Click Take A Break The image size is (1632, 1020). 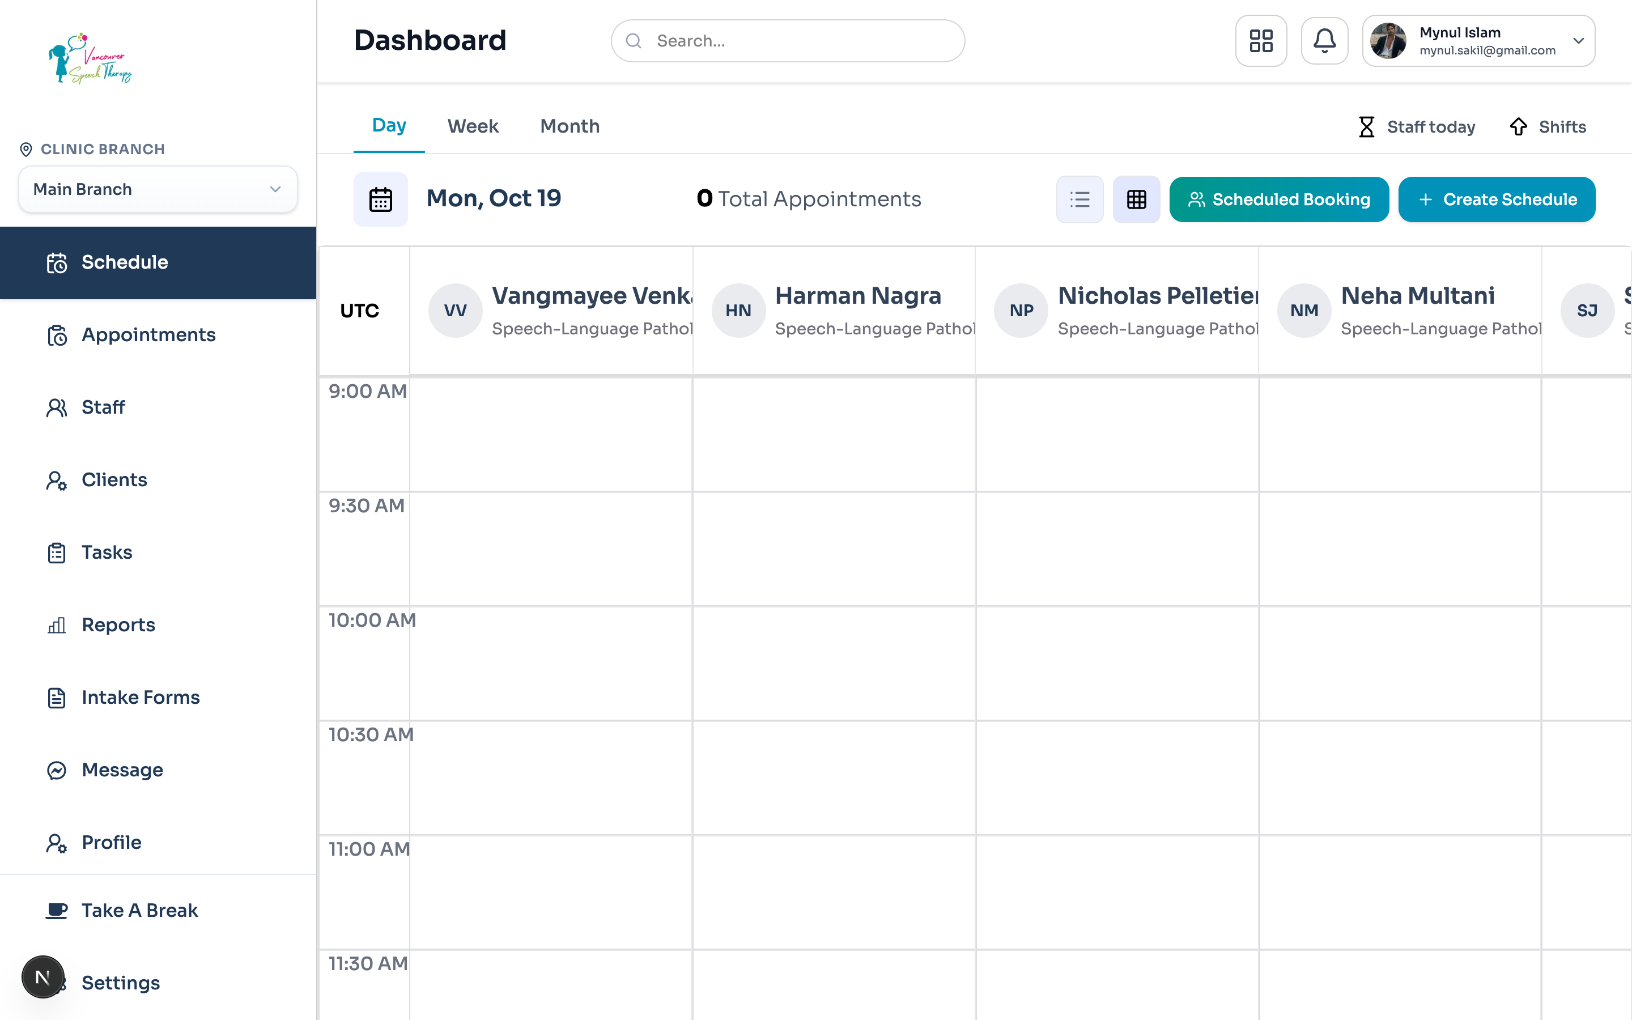[158, 911]
